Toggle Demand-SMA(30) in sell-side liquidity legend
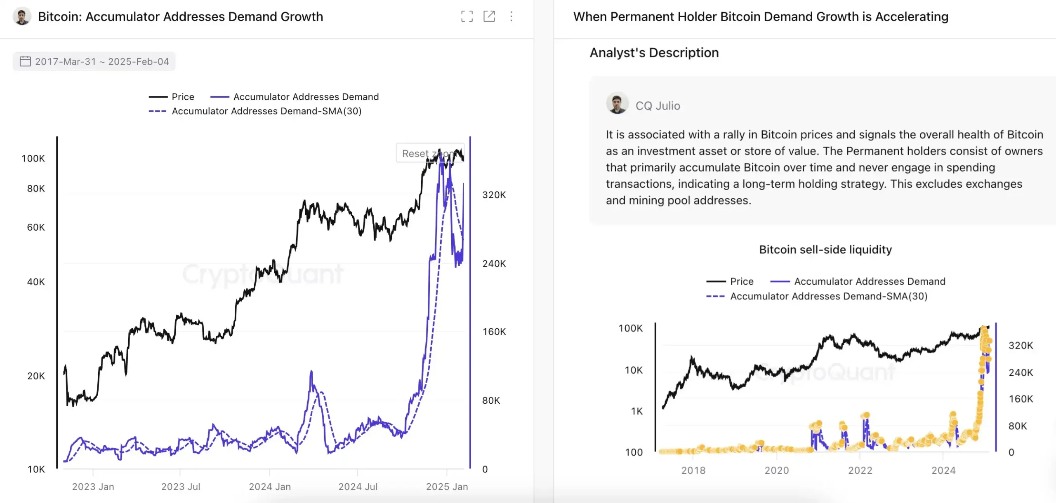Image resolution: width=1056 pixels, height=503 pixels. [817, 296]
